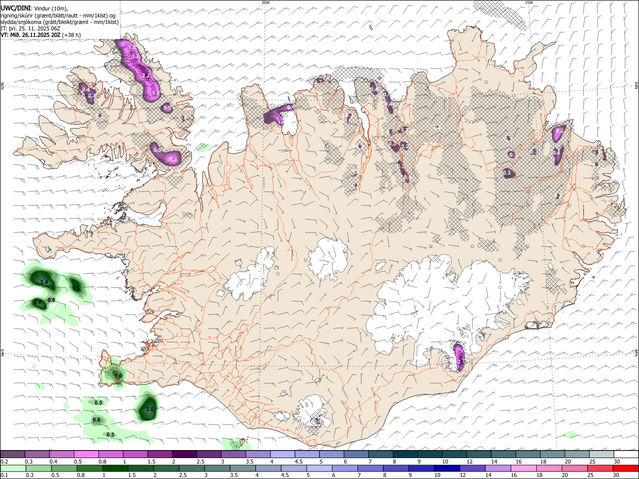Click the 2.2 snowfall value in the Westfjords
Screen dimensions: 639x479
pos(146,75)
